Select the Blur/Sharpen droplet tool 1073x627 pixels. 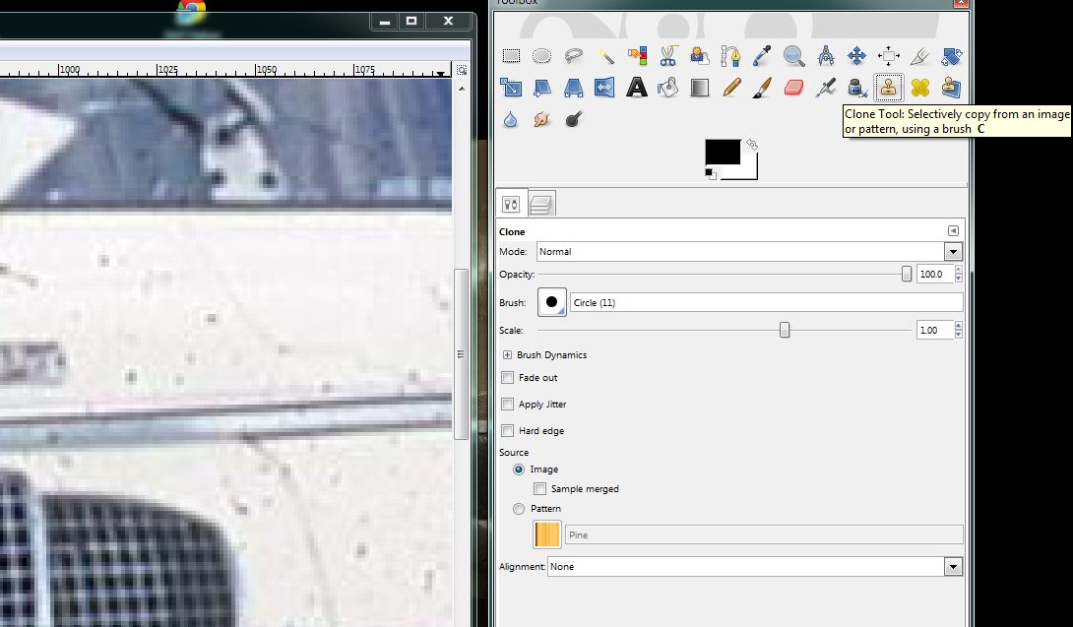tap(511, 120)
